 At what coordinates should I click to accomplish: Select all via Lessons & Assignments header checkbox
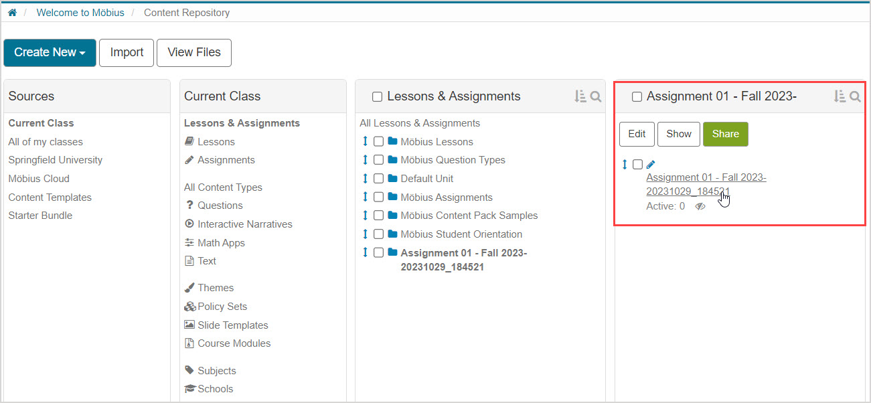tap(377, 97)
